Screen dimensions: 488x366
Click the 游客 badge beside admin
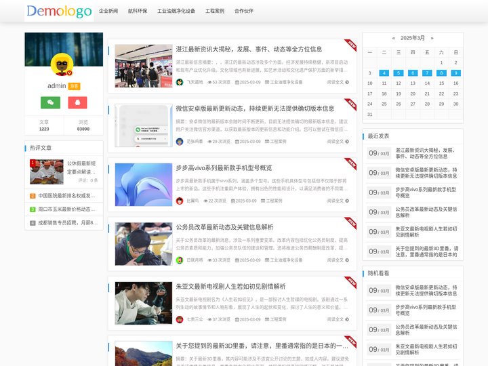coord(74,86)
